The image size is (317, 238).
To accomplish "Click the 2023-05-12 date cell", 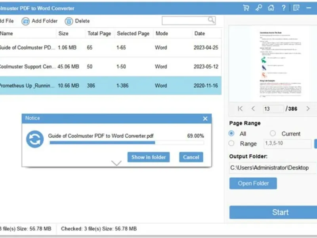I will [206, 67].
